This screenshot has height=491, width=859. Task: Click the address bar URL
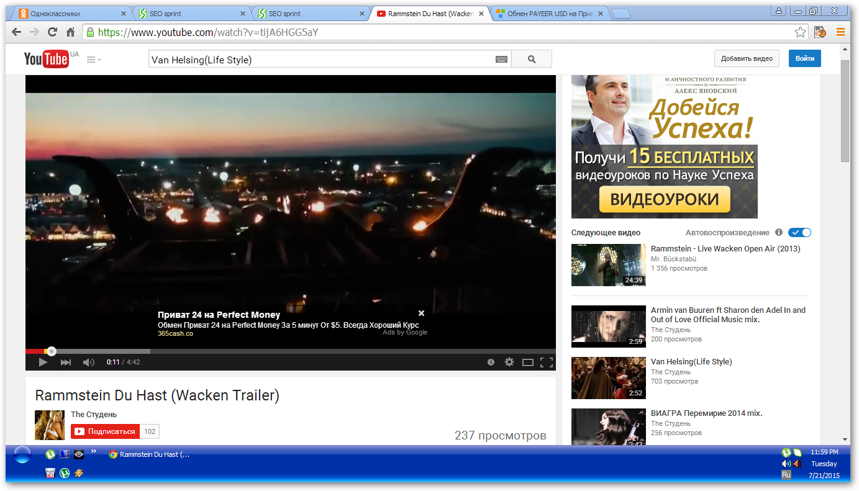[208, 32]
